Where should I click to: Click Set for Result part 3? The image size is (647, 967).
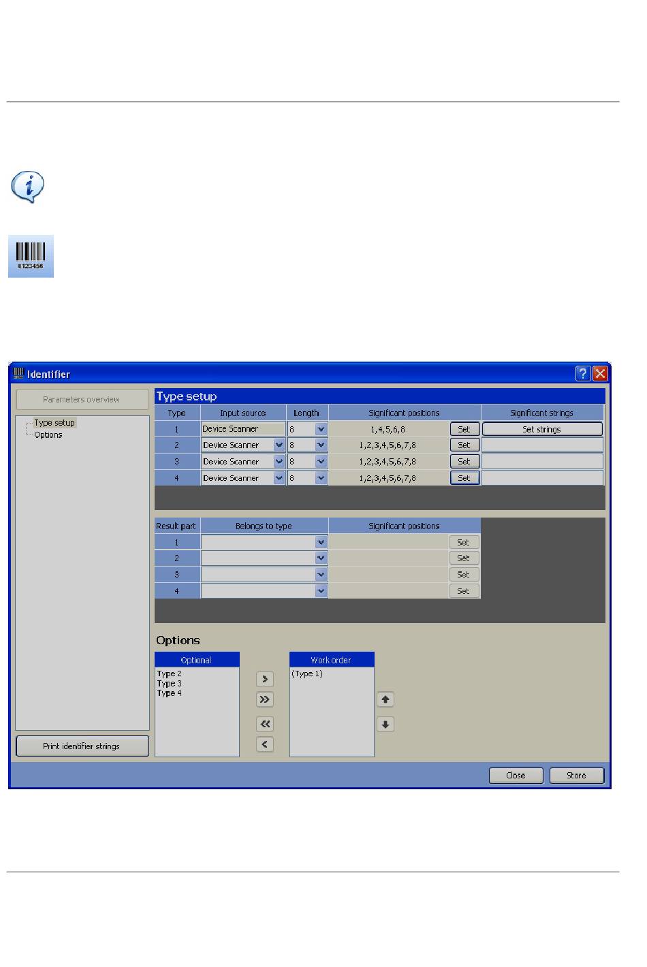[464, 574]
